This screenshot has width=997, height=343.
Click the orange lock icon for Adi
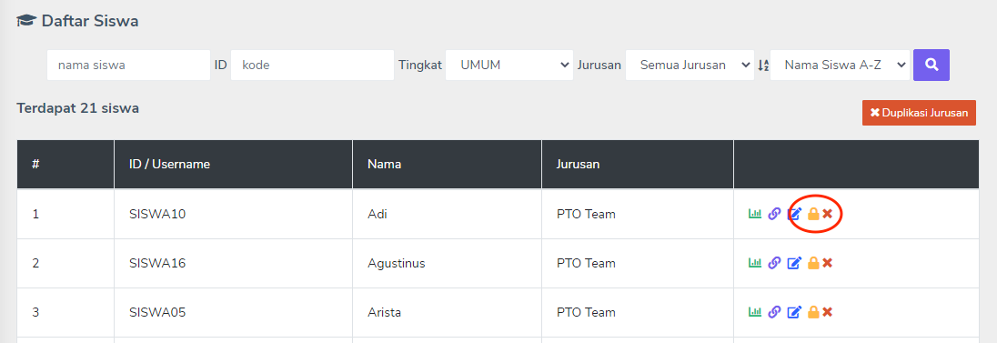coord(813,214)
